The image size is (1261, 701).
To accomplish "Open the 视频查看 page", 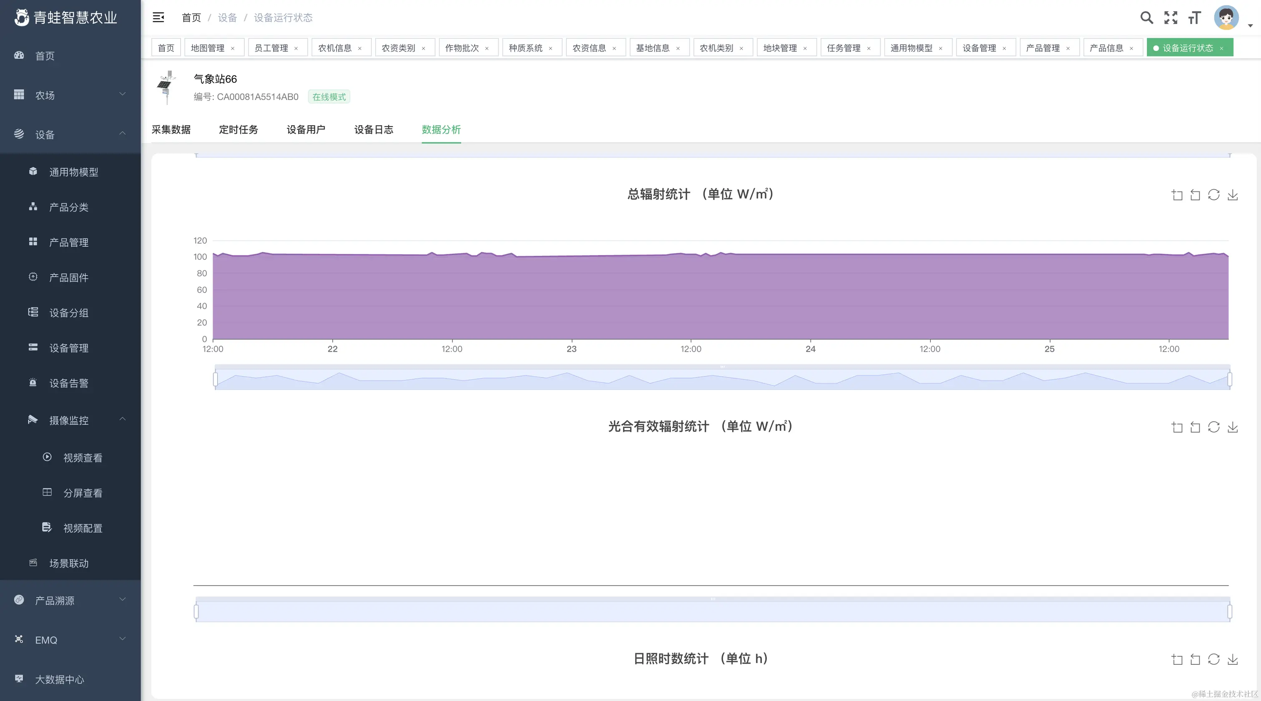I will click(x=82, y=457).
